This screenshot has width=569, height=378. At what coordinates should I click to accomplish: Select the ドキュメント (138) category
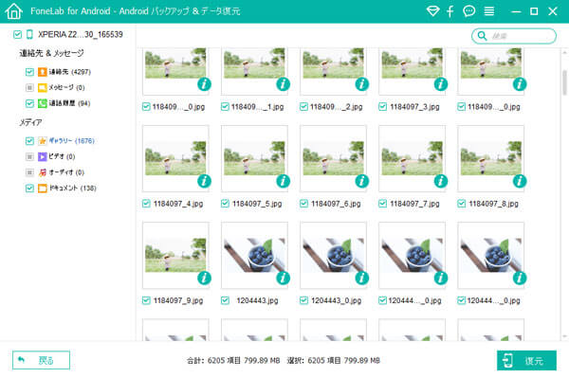[73, 189]
